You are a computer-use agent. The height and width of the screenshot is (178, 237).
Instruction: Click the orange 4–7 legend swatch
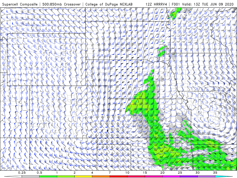tap(101, 177)
